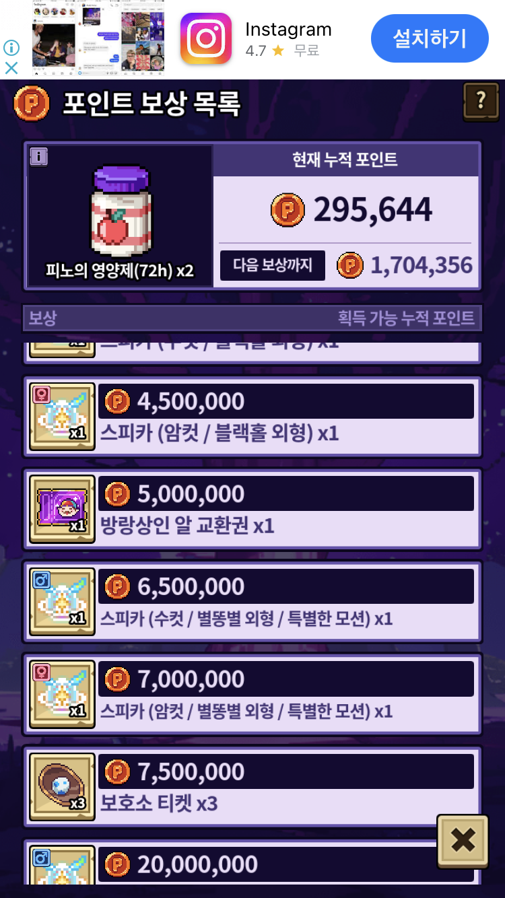
Task: Click the 보상 column header
Action: point(42,318)
